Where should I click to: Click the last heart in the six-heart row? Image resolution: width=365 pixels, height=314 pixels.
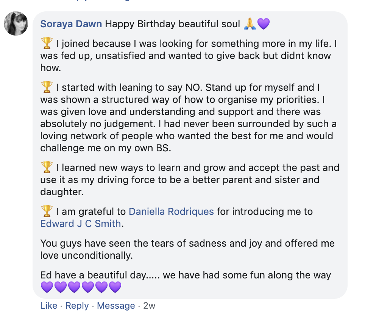pyautogui.click(x=115, y=287)
